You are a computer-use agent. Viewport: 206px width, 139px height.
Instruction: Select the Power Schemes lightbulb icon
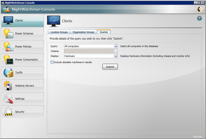point(8,34)
